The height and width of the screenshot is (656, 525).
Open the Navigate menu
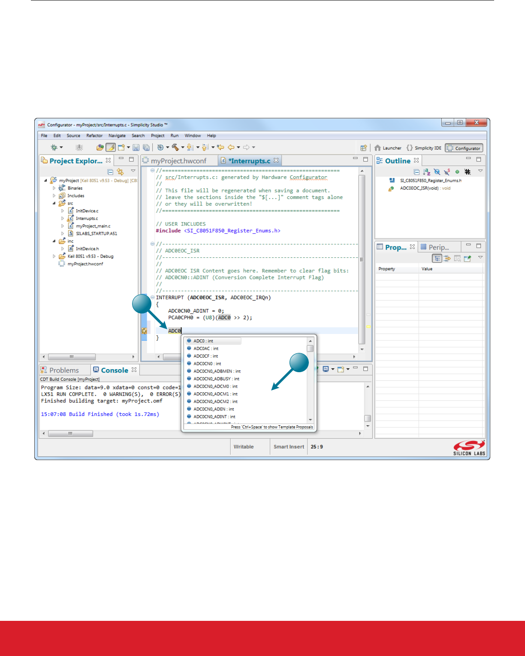tap(117, 135)
